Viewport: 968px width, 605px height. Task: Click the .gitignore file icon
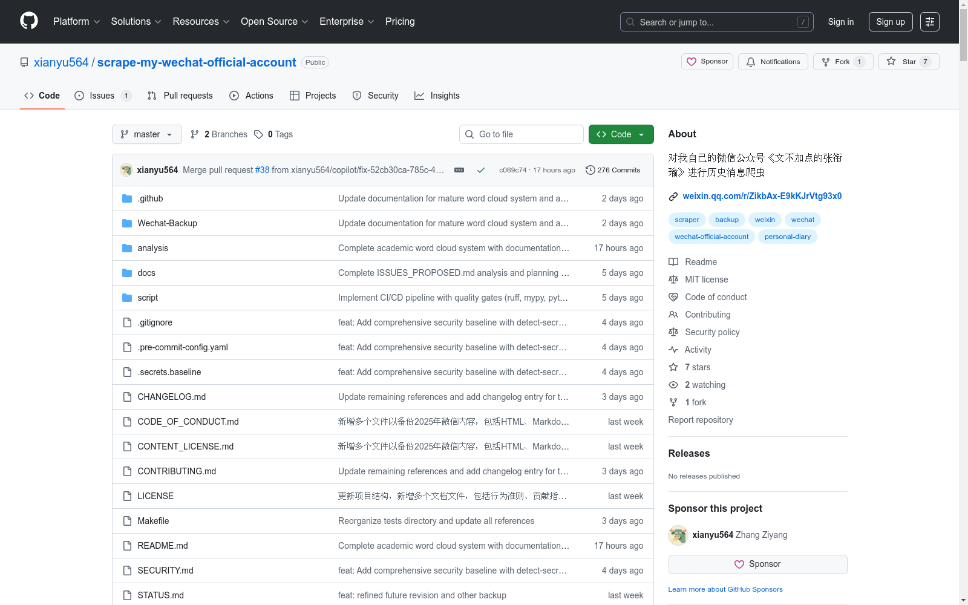pyautogui.click(x=127, y=322)
